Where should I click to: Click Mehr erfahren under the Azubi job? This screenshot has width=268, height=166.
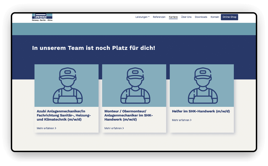(45, 128)
